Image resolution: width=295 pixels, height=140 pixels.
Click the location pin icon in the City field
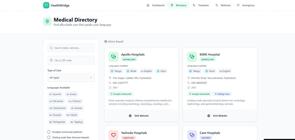51,61
